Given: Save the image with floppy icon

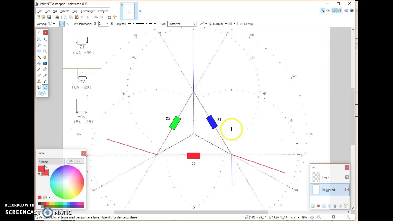Looking at the screenshot, I should 49,17.
